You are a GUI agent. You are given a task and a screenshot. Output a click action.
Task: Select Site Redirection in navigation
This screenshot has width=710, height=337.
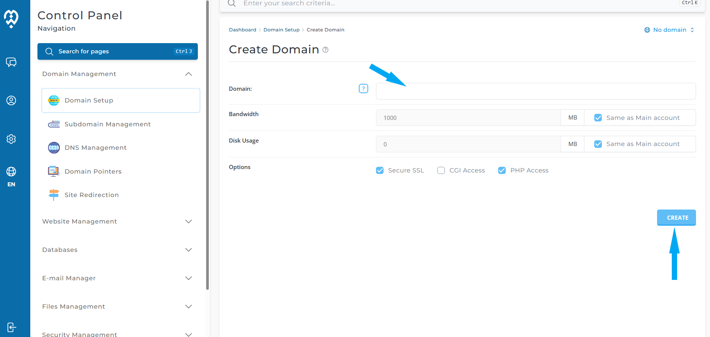point(92,195)
